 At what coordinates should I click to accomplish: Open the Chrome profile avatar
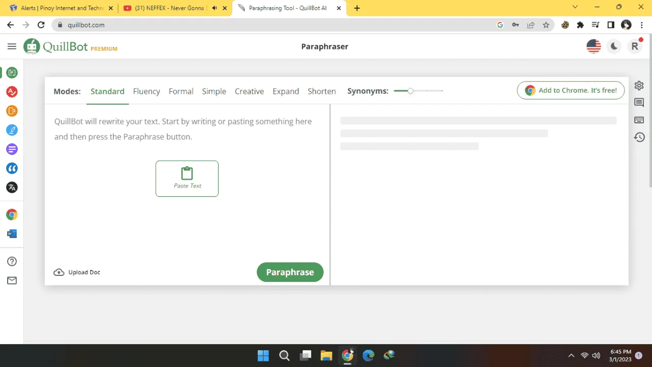click(x=627, y=24)
